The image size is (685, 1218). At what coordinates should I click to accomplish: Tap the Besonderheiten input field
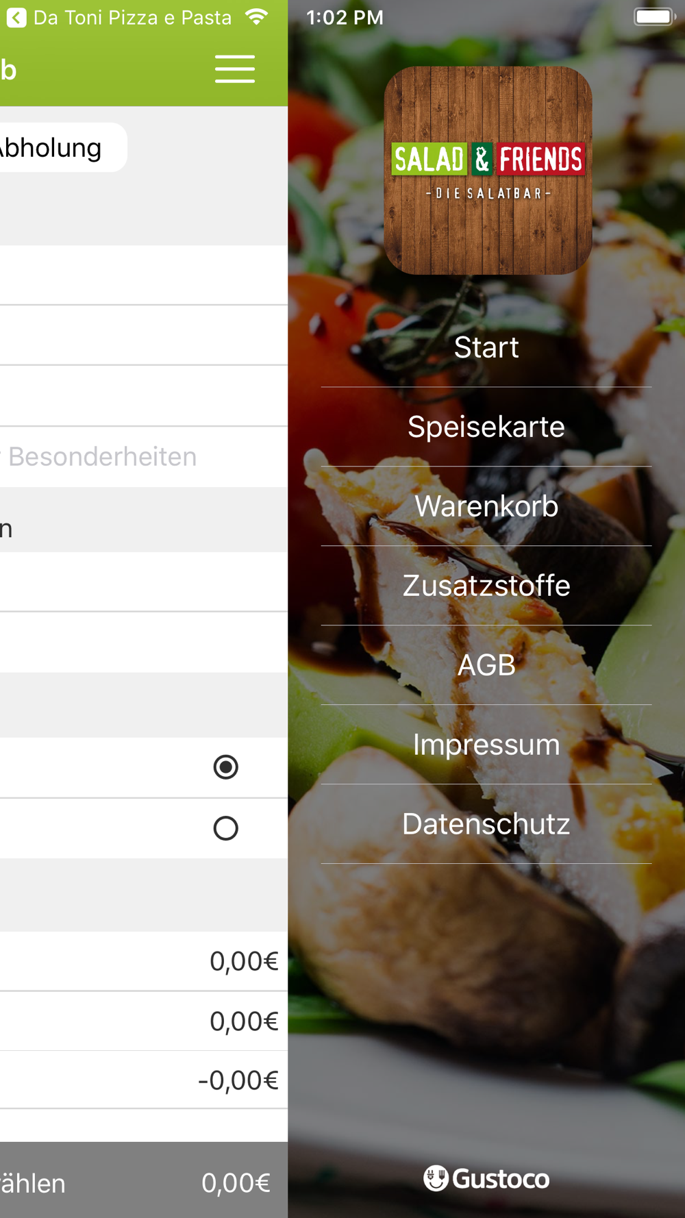(x=144, y=457)
